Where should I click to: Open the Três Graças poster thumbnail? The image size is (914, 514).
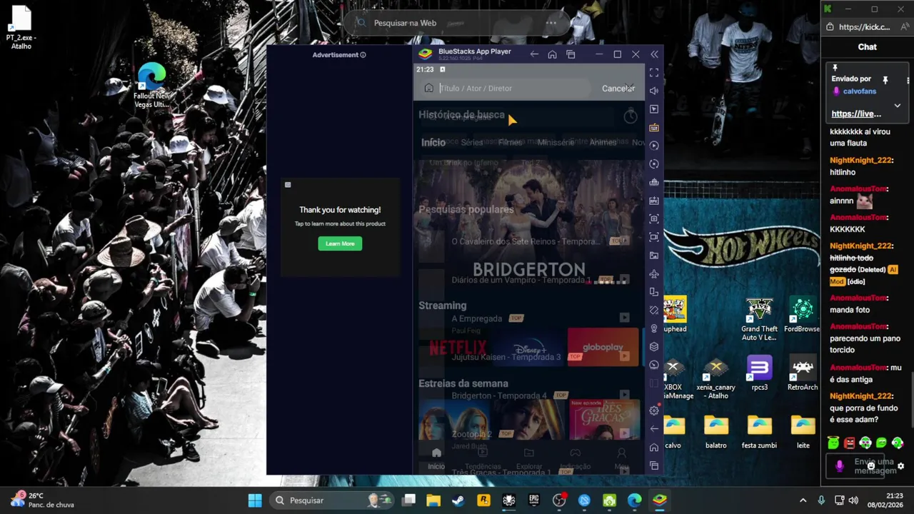(x=605, y=419)
